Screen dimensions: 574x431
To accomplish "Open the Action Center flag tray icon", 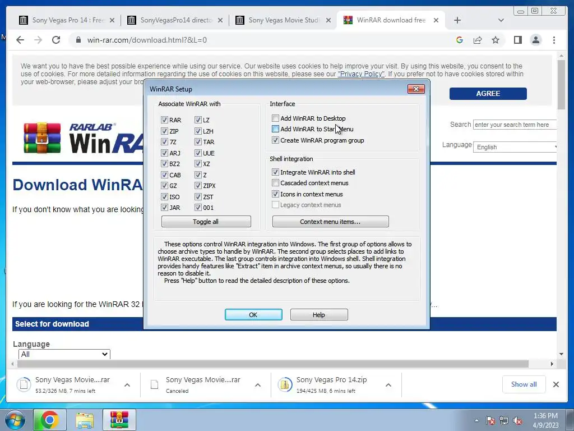I will [490, 420].
